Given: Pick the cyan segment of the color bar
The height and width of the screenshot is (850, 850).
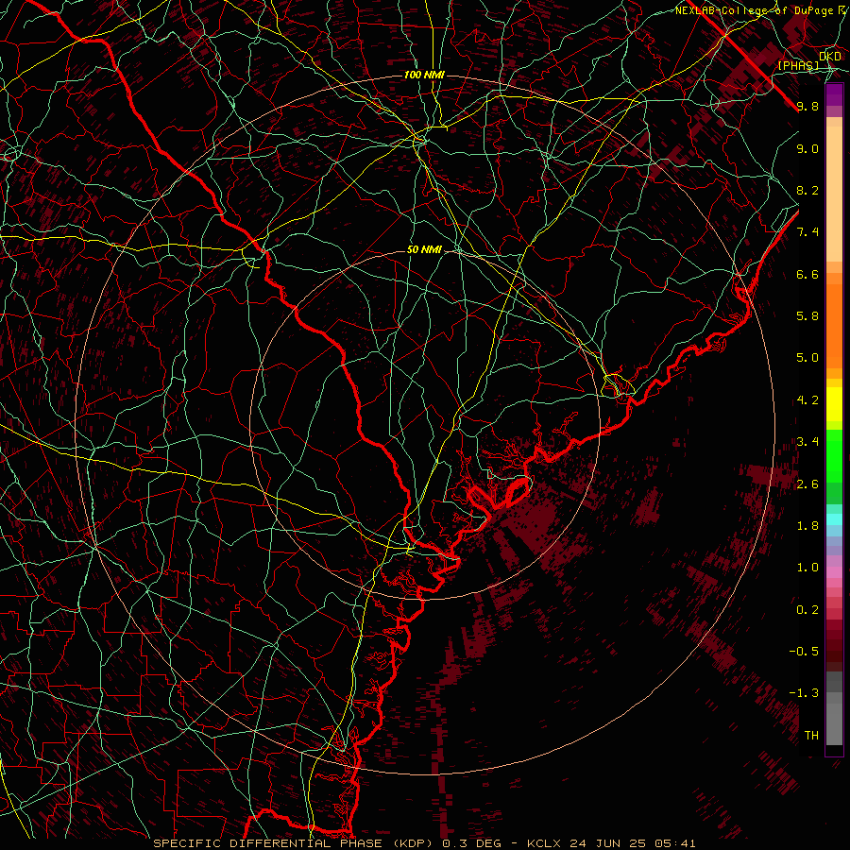Looking at the screenshot, I should pyautogui.click(x=834, y=519).
